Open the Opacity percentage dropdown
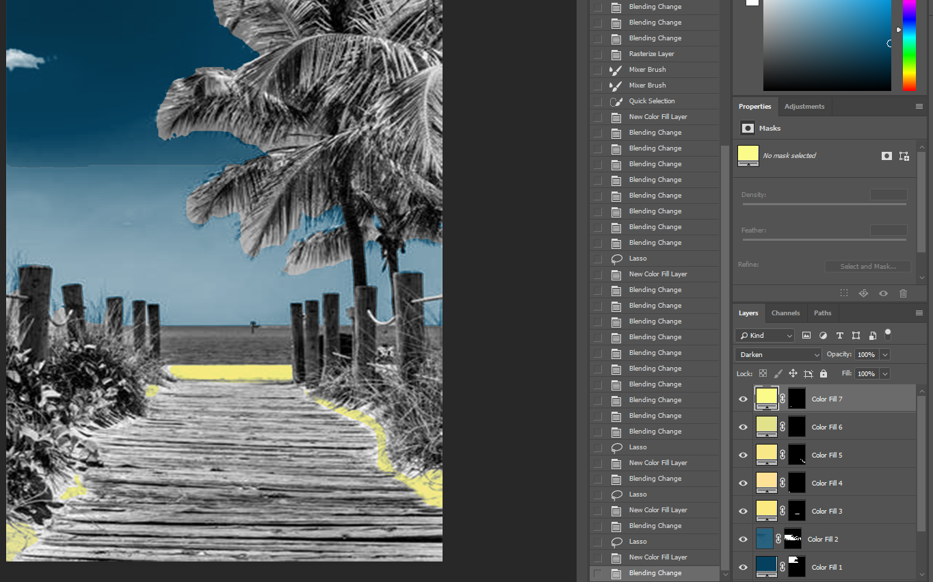The height and width of the screenshot is (582, 933). pyautogui.click(x=884, y=354)
